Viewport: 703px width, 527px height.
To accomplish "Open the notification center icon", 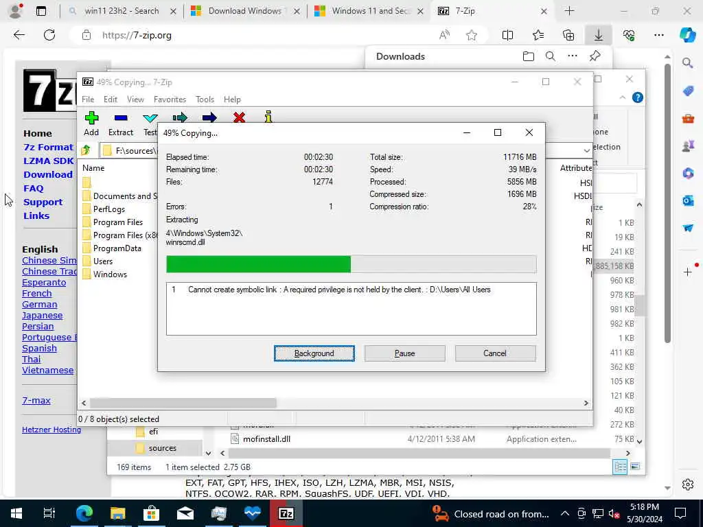I will pos(680,513).
